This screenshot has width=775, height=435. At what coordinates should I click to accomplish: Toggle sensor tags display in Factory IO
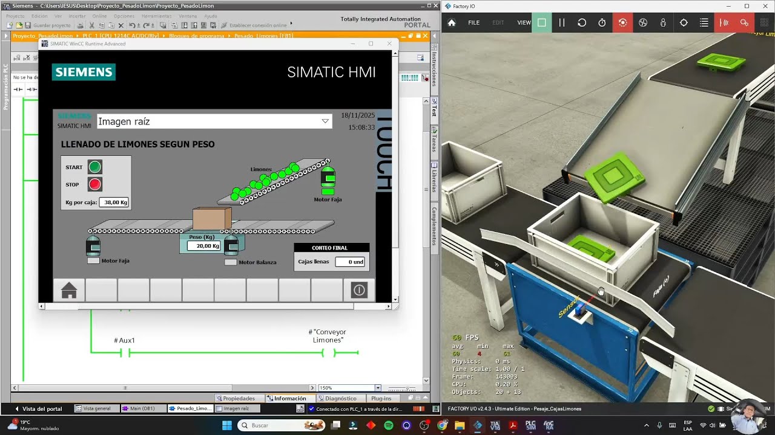[x=724, y=22]
